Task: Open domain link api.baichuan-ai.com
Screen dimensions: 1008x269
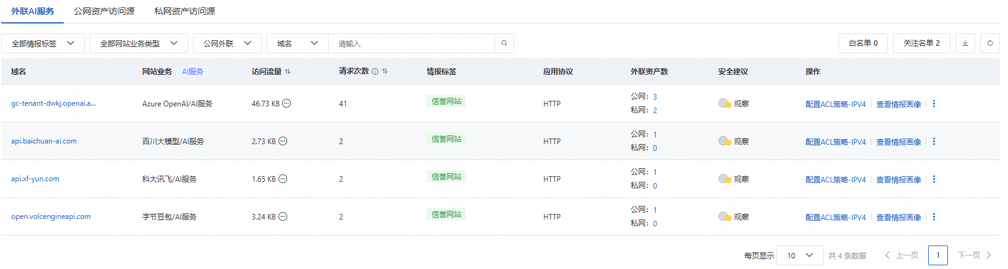Action: tap(44, 141)
